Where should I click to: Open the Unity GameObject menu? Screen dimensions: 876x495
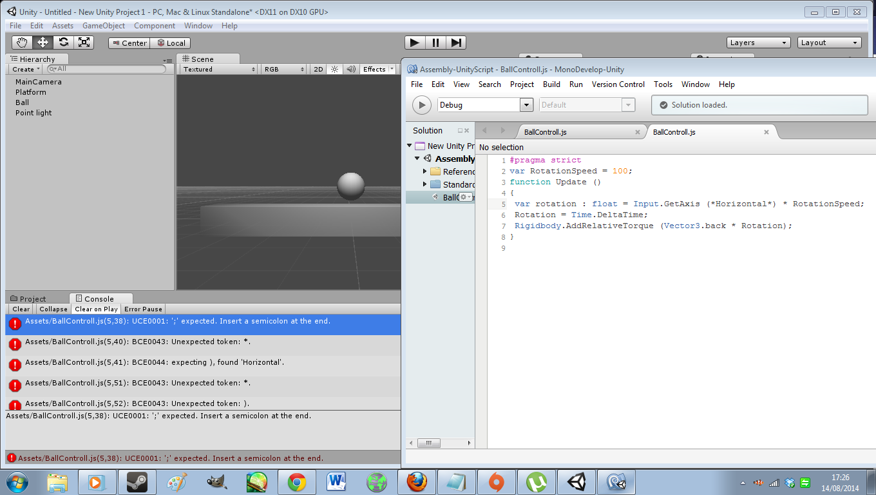(104, 26)
